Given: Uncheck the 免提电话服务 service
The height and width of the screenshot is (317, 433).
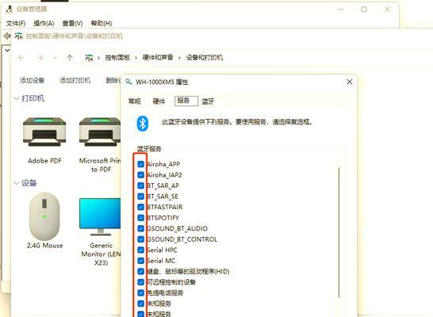Looking at the screenshot, I should tap(141, 292).
